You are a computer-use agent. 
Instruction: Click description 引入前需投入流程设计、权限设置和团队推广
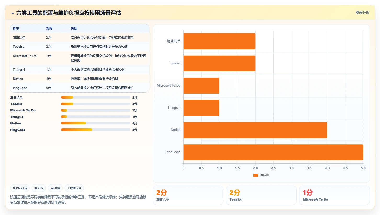[103, 88]
